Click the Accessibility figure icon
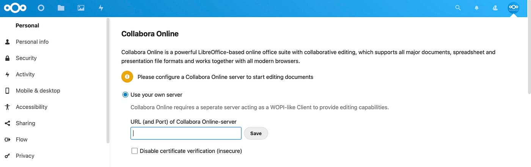This screenshot has width=531, height=167. pos(7,107)
